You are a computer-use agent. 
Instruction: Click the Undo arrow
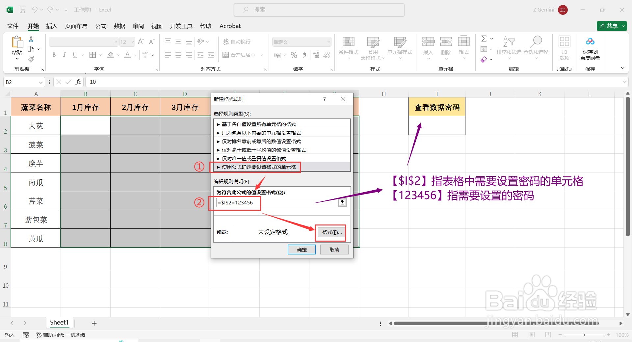click(35, 10)
